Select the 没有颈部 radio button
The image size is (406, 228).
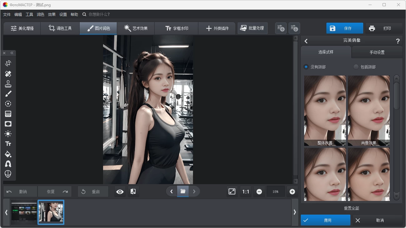pyautogui.click(x=306, y=67)
